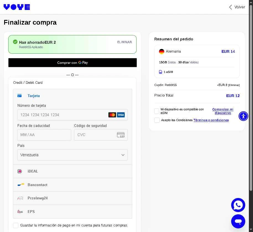Click the back chevron next to Volver
Viewport: 253px width, 232px height.
[231, 7]
